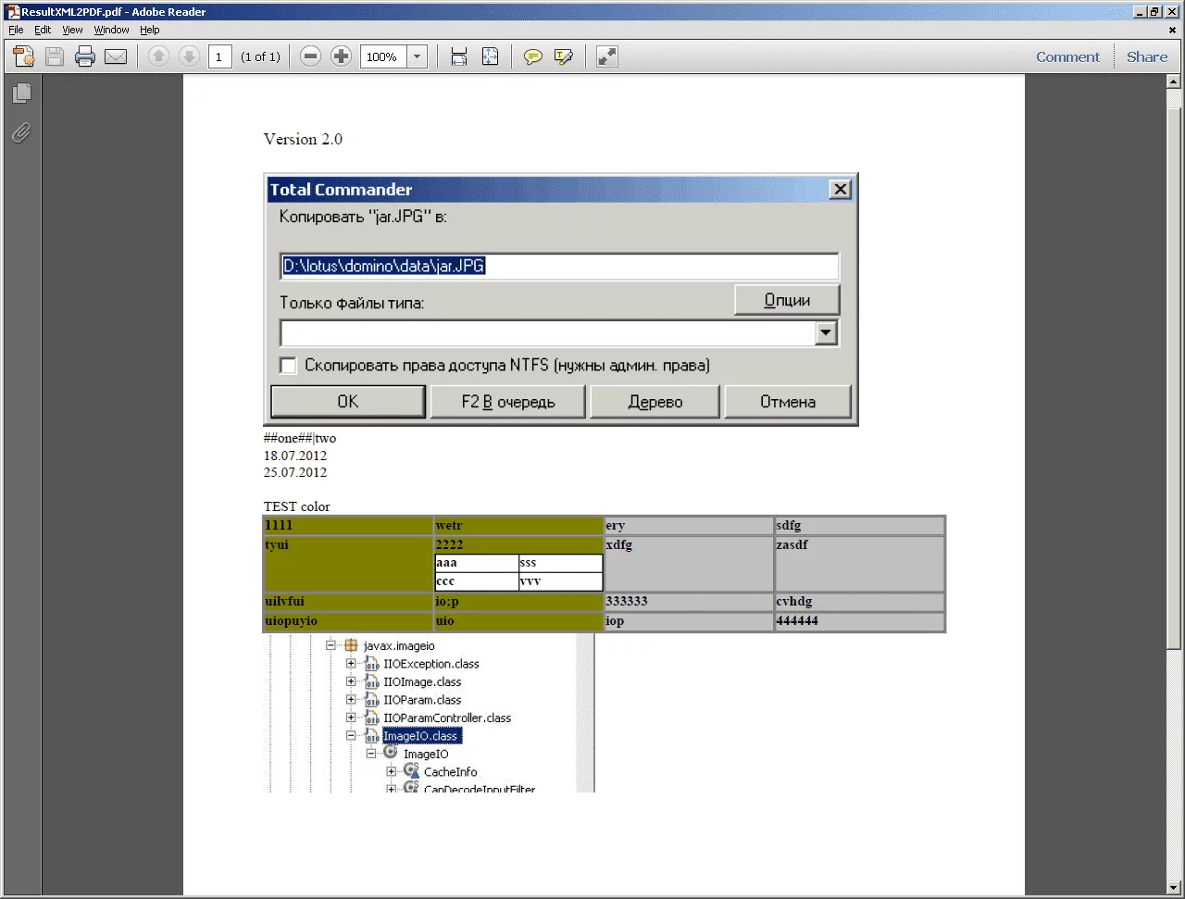The image size is (1185, 899).
Task: Add a sticky note with the yellow bubble icon
Action: pyautogui.click(x=533, y=56)
